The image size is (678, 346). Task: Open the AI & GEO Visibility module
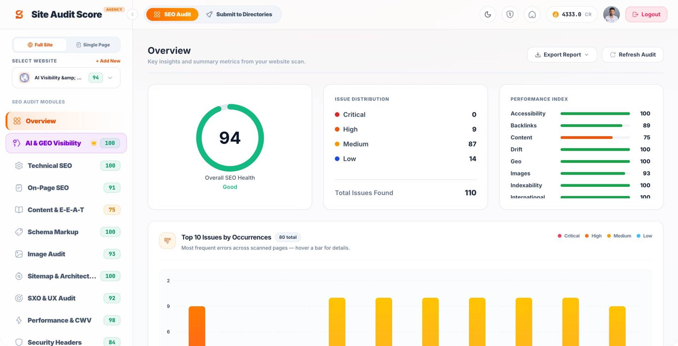click(x=66, y=143)
